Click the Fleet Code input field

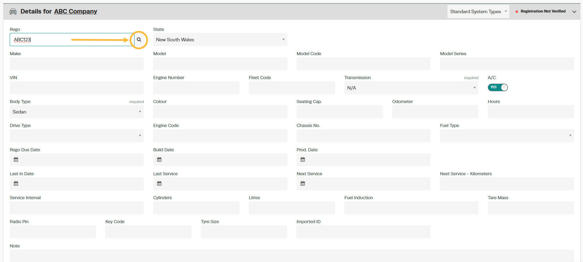coord(292,88)
